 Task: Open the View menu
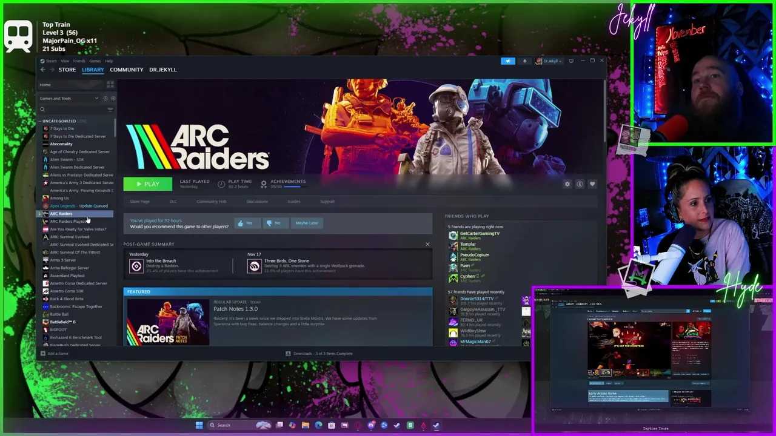click(x=65, y=61)
